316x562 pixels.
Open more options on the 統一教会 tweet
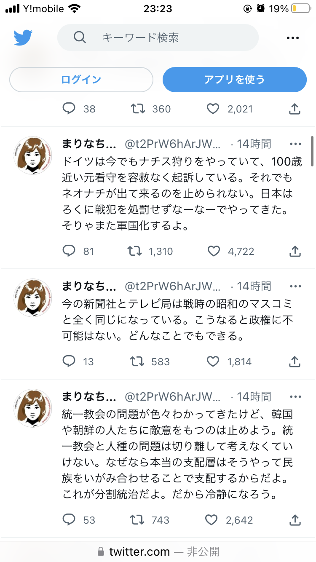(296, 397)
